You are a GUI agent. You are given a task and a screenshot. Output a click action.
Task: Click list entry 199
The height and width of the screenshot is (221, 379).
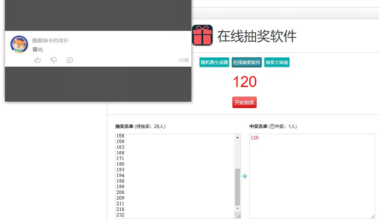coord(121,187)
